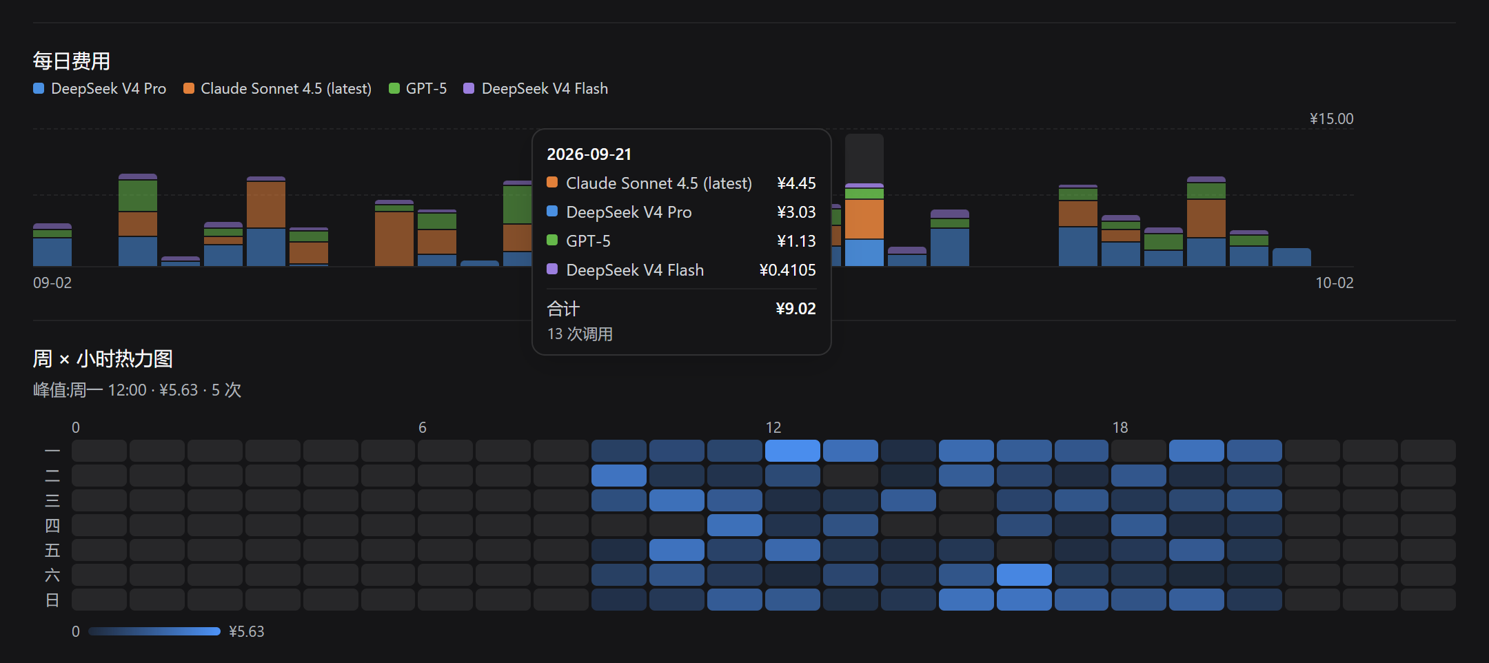Toggle Claude Sonnet 4.5 (latest) legend series
The image size is (1489, 663).
[x=277, y=88]
